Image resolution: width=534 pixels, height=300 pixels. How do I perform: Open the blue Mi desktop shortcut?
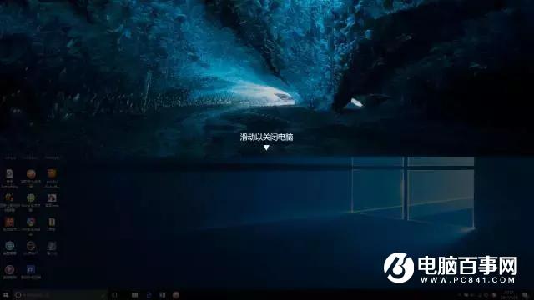click(31, 269)
